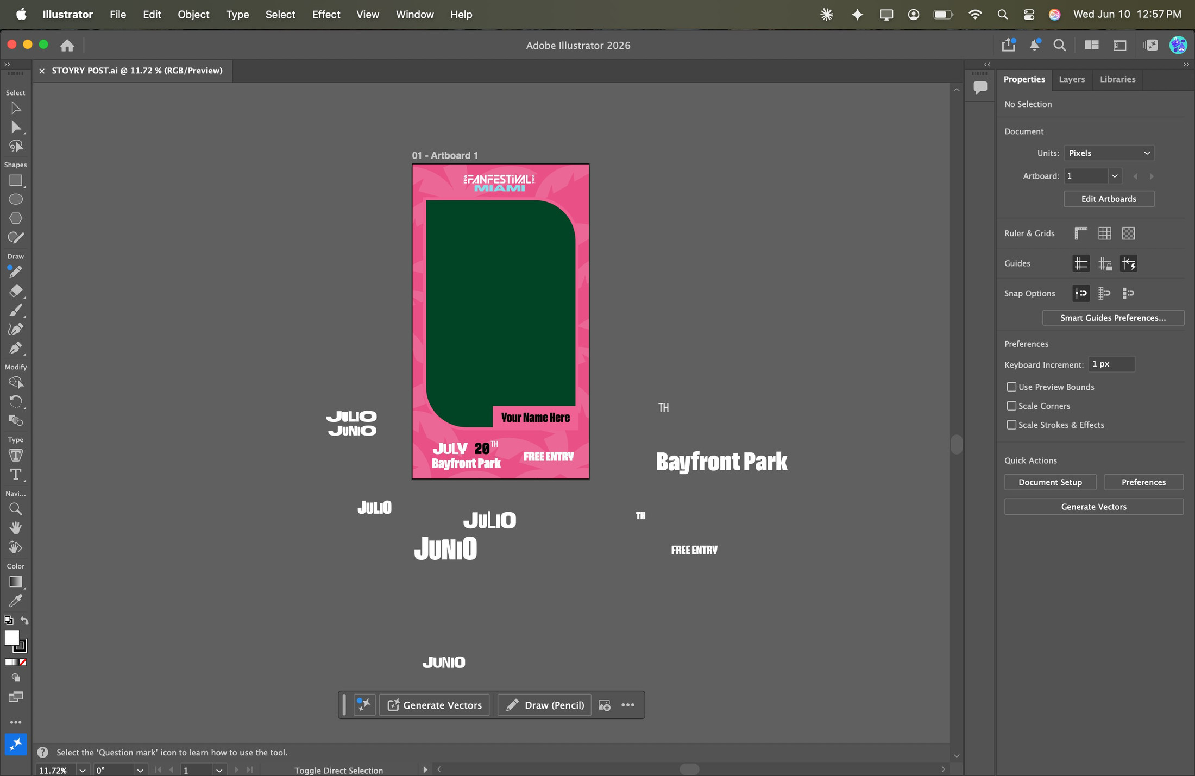1195x776 pixels.
Task: Switch to the Libraries tab
Action: click(x=1117, y=79)
